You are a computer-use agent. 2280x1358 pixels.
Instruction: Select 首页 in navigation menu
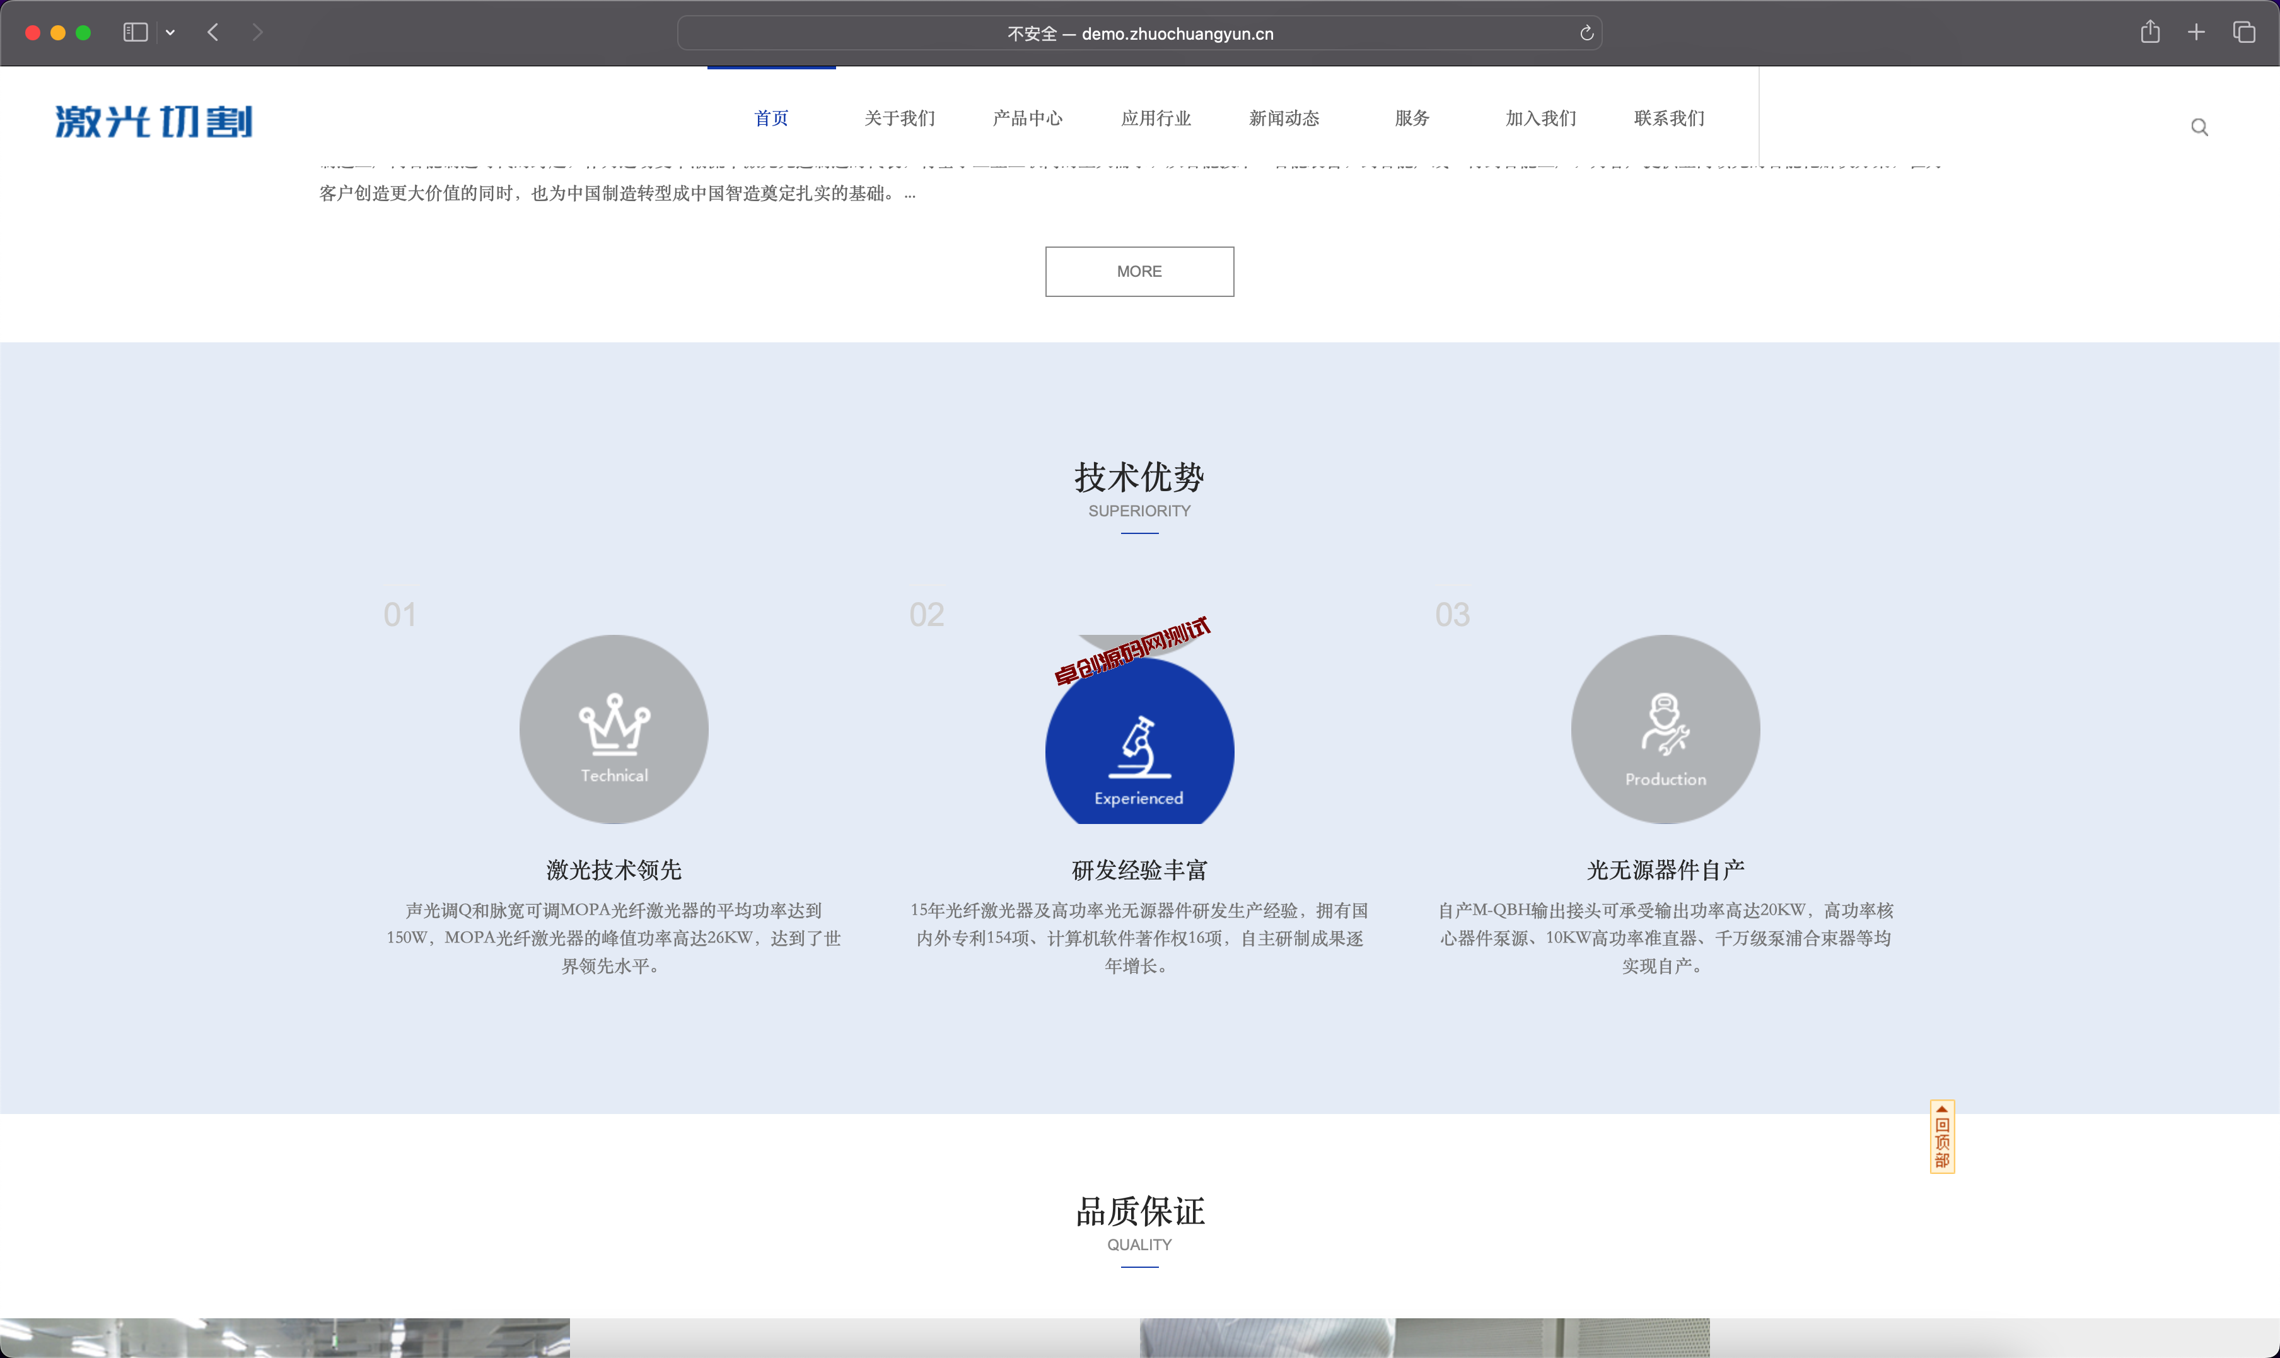click(771, 118)
